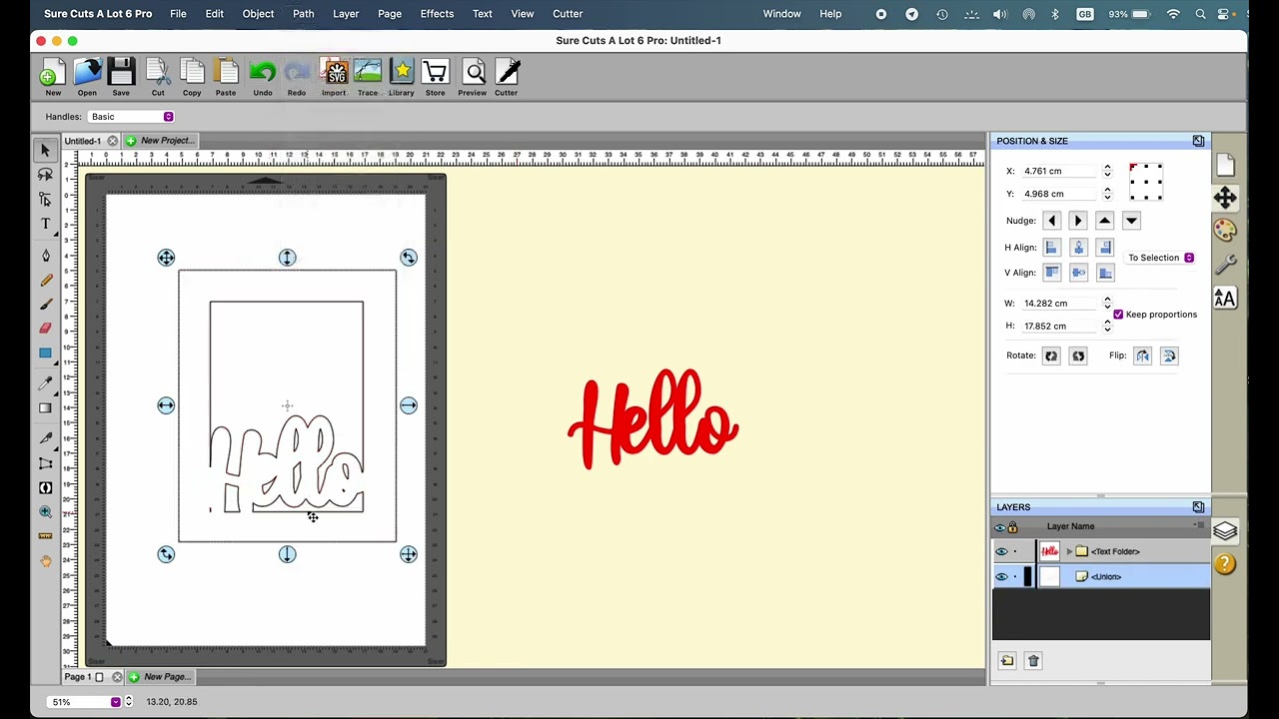This screenshot has width=1279, height=719.
Task: Set center anchor reference point
Action: tap(1146, 182)
